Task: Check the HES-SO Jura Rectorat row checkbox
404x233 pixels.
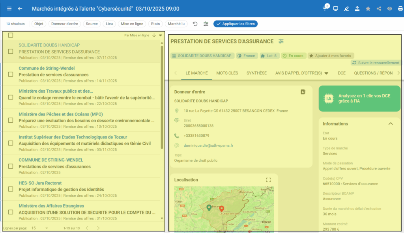Action: (11, 189)
